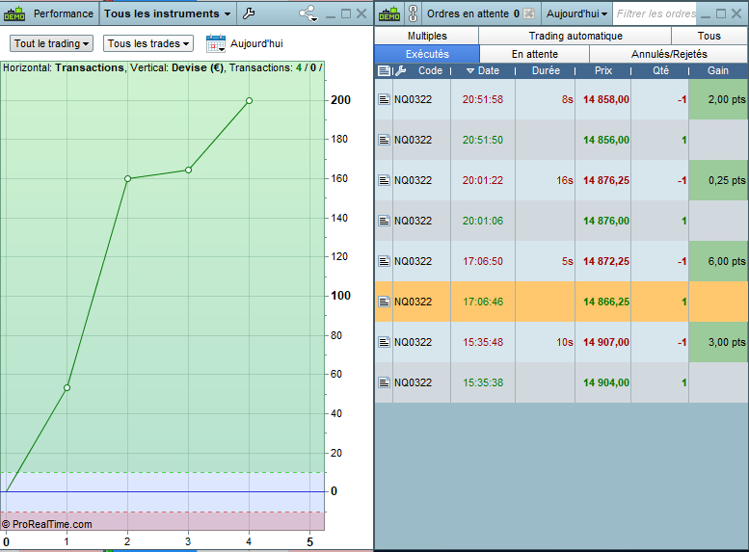This screenshot has width=749, height=552.
Task: Click Code column header
Action: coord(430,70)
